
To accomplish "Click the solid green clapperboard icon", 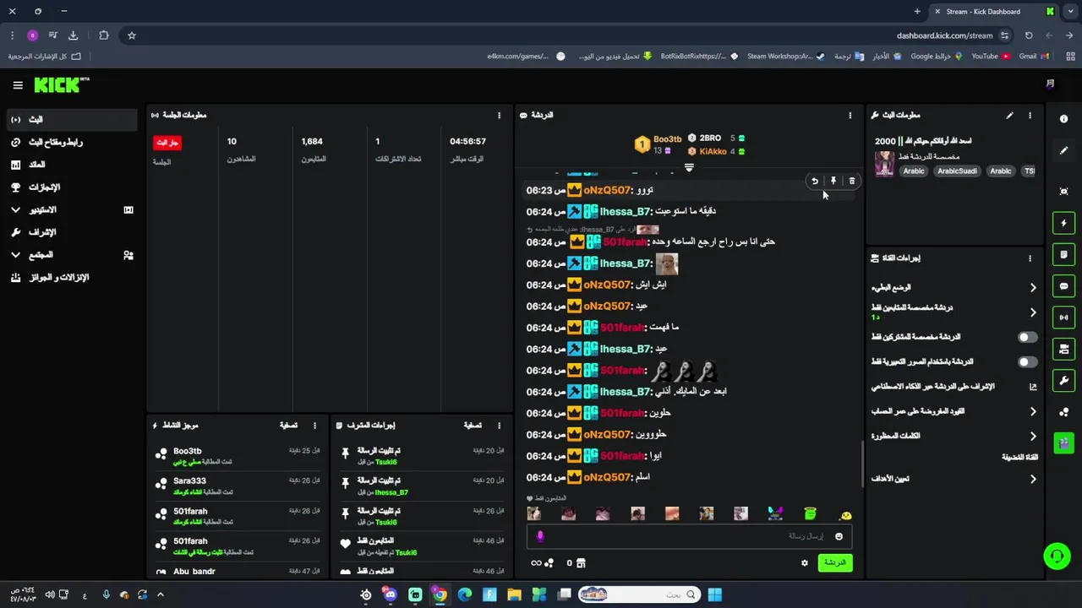I will click(x=1063, y=442).
